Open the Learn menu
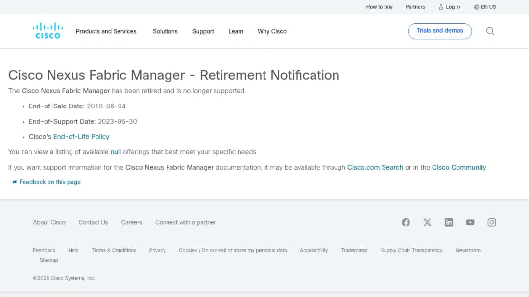 point(236,31)
